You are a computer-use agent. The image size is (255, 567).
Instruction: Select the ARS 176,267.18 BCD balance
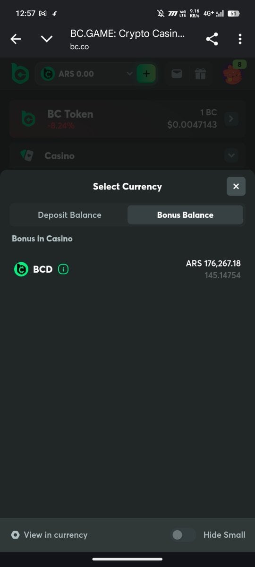tap(127, 269)
